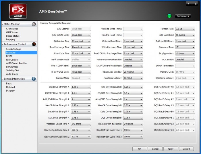Open Read CAS to Precharge Time dropdown
Image resolution: width=201 pixels, height=154 pixels.
coord(133,54)
